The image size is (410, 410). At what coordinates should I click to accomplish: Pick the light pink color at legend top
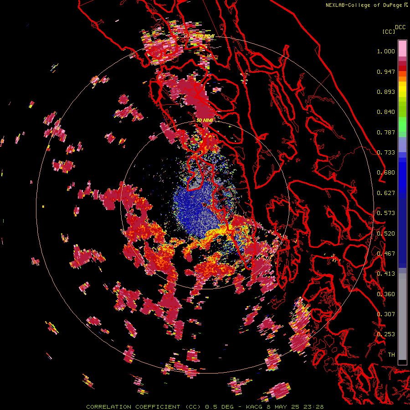(402, 48)
